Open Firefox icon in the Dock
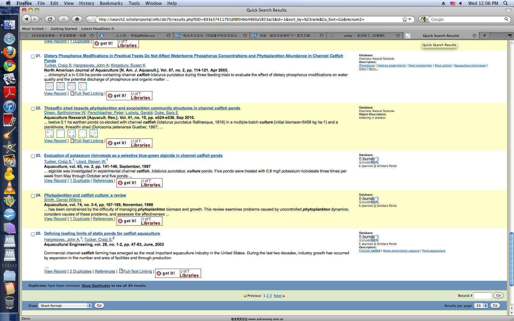The width and height of the screenshot is (514, 321). (9, 53)
